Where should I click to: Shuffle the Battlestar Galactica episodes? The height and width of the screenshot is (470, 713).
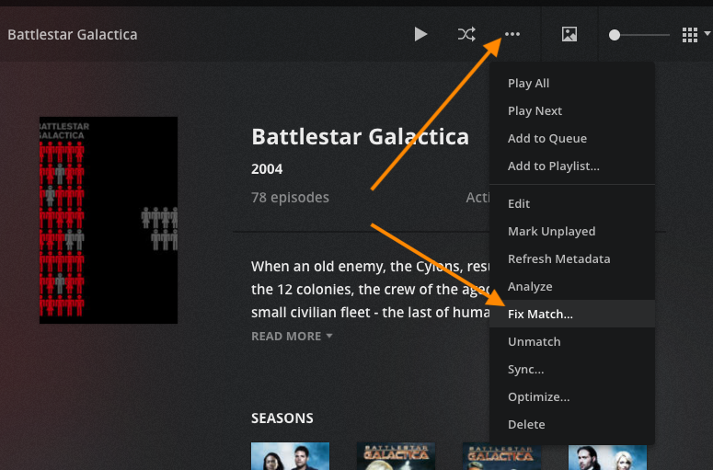click(466, 34)
